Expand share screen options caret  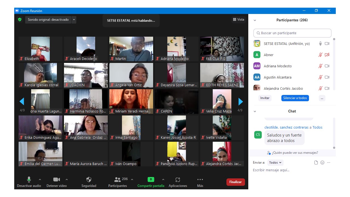pyautogui.click(x=163, y=179)
